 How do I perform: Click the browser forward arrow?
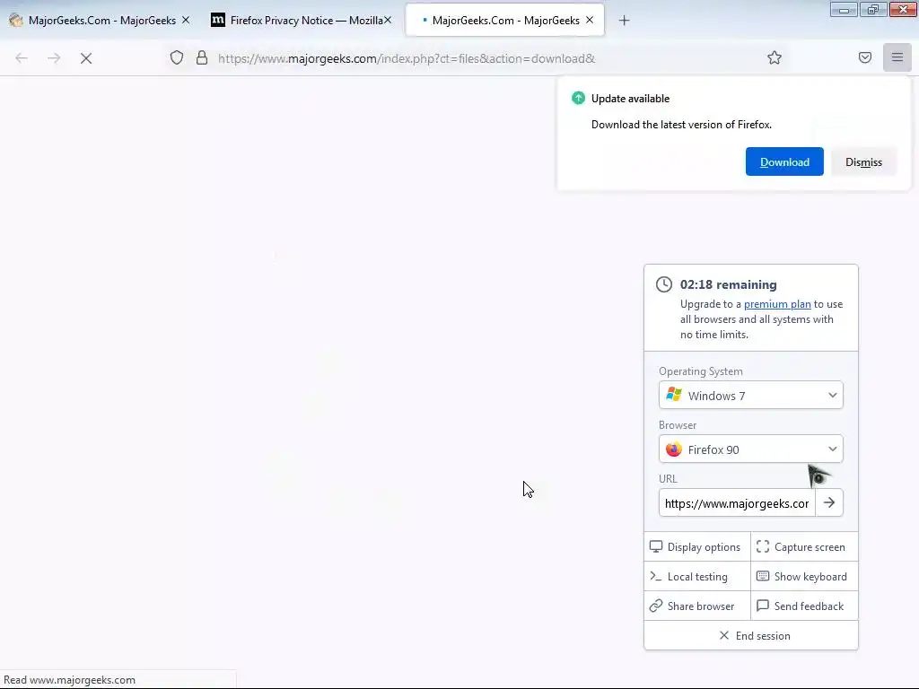[x=54, y=58]
